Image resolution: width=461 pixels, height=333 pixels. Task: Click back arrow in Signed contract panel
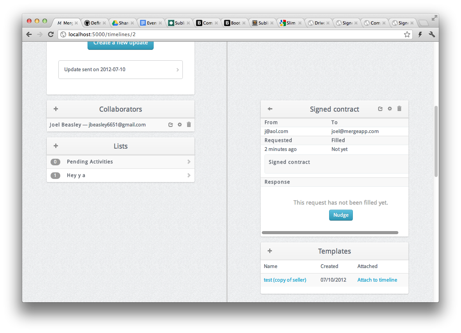(270, 109)
